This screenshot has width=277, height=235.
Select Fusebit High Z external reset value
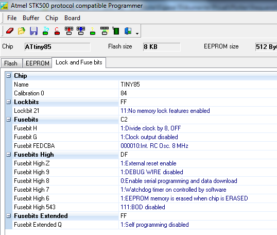[148, 163]
